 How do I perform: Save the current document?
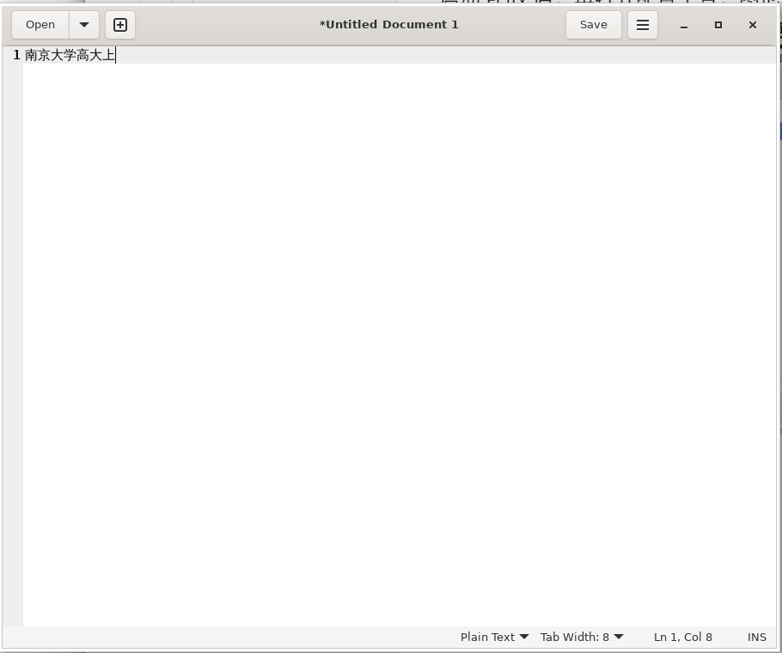[x=593, y=25]
